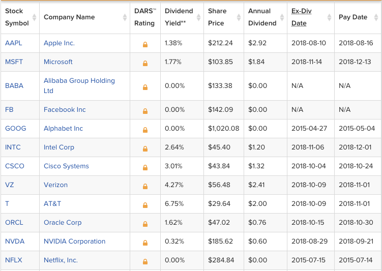382x271 pixels.
Task: Click the lock icon in the MSFT row
Action: (145, 64)
